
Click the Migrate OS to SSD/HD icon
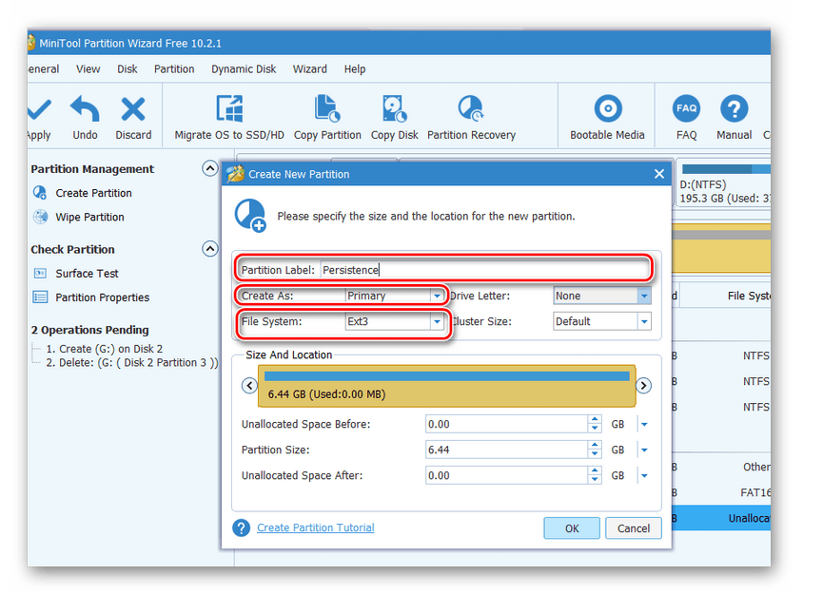228,108
